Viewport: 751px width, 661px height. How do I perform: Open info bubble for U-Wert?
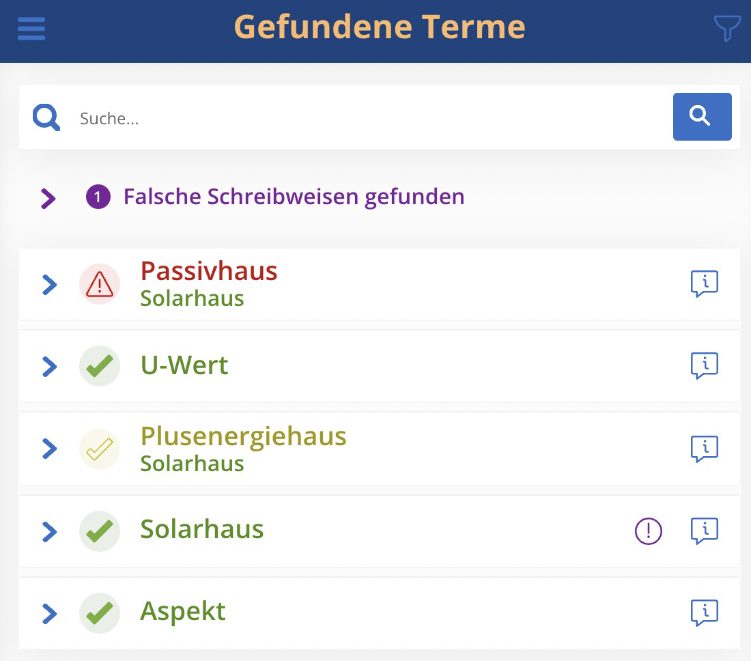coord(704,365)
